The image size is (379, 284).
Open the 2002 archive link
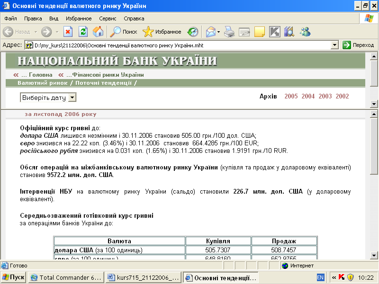[x=342, y=96]
